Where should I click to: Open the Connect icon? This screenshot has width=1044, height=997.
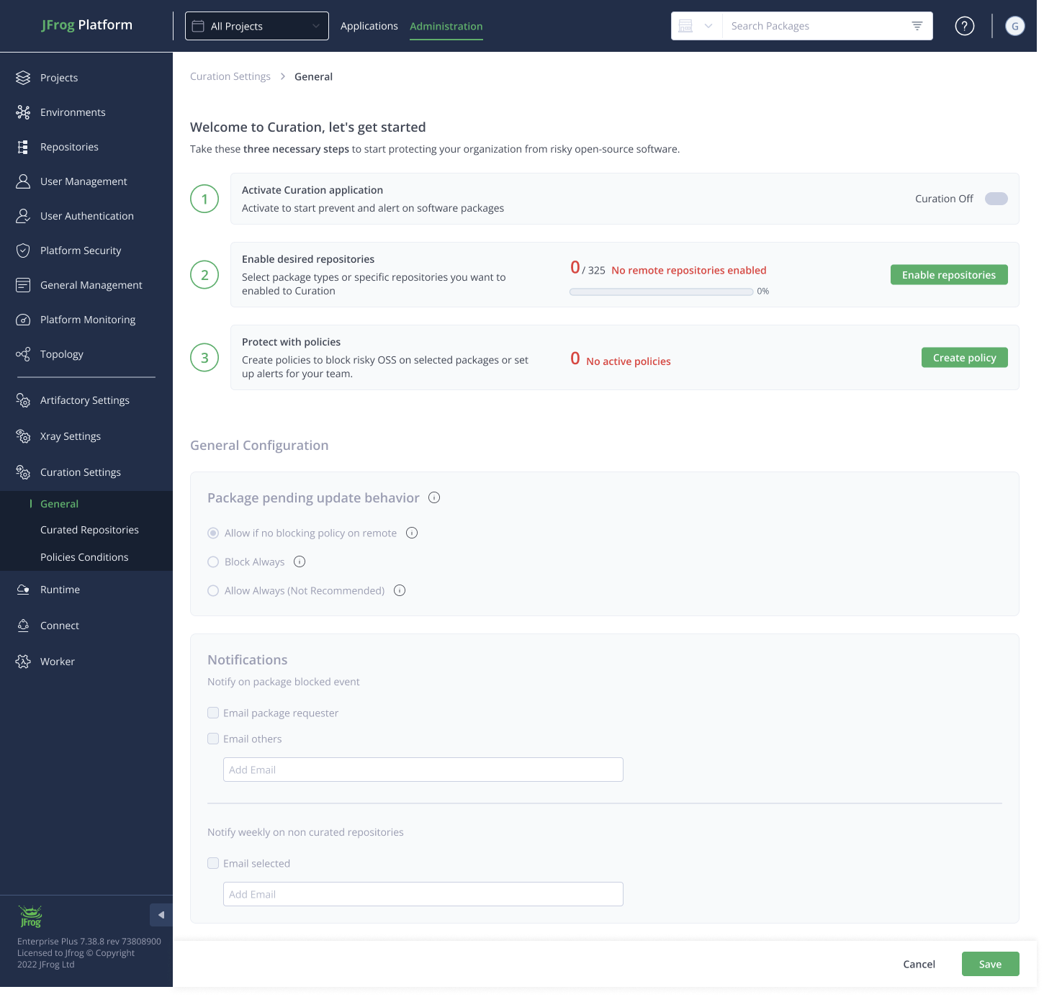23,626
